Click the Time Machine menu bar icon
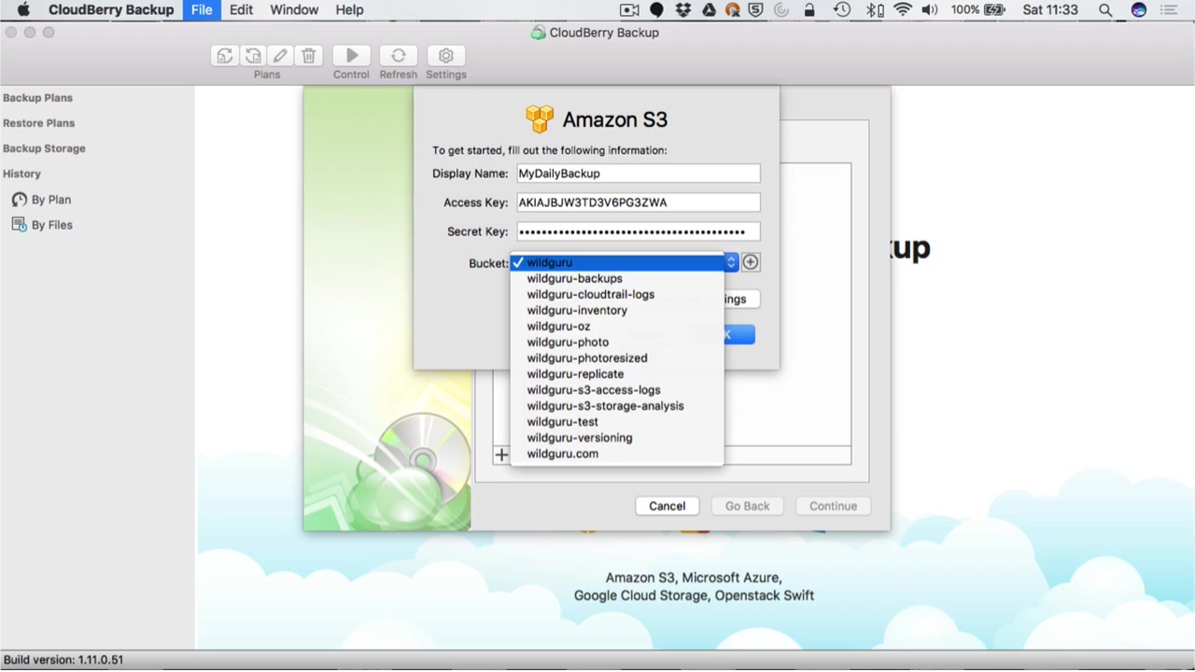Image resolution: width=1195 pixels, height=672 pixels. [x=842, y=10]
